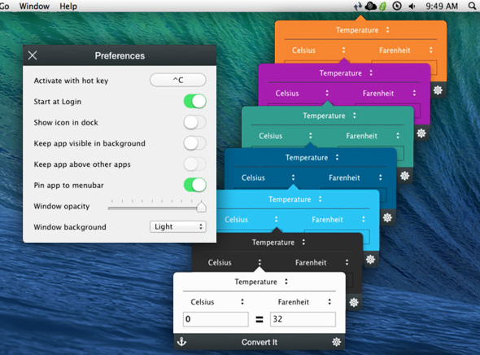The image size is (480, 355).
Task: Open the Help menu
Action: 68,7
